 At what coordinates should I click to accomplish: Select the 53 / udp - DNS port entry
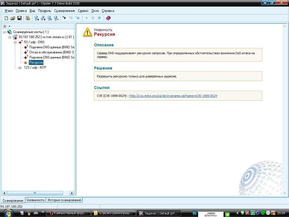pyautogui.click(x=34, y=42)
